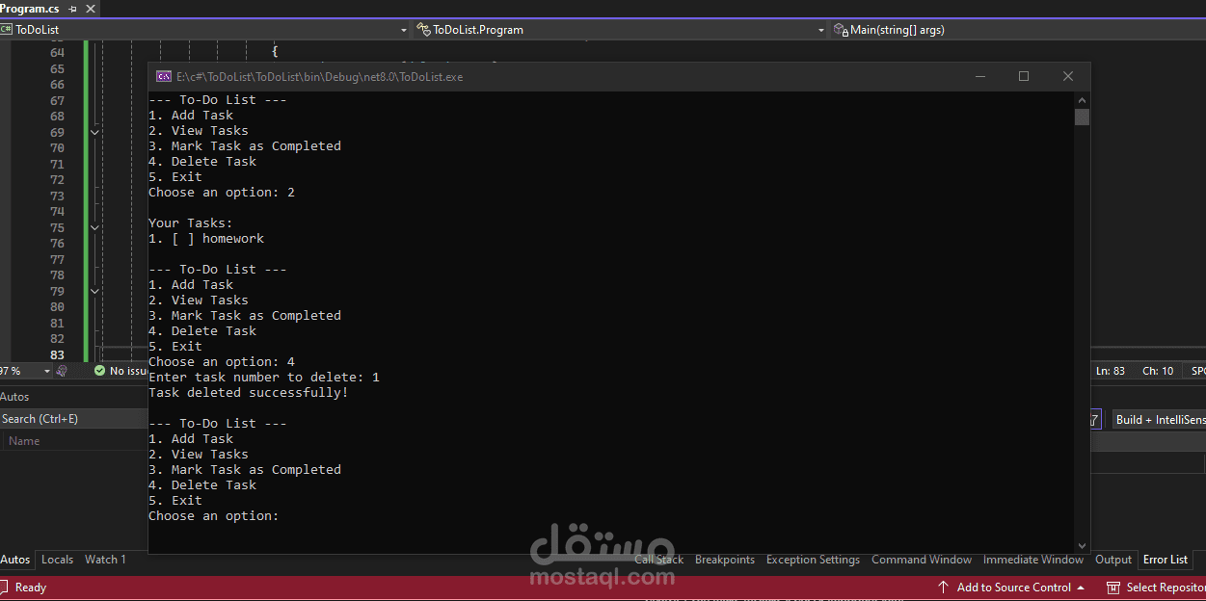Image resolution: width=1206 pixels, height=601 pixels.
Task: Click the Search (Ctrl+E) field in Autos
Action: pos(74,419)
